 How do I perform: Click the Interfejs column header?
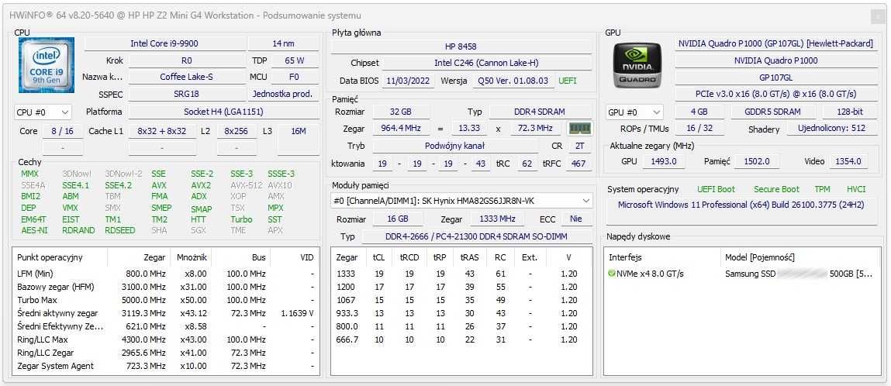click(625, 257)
